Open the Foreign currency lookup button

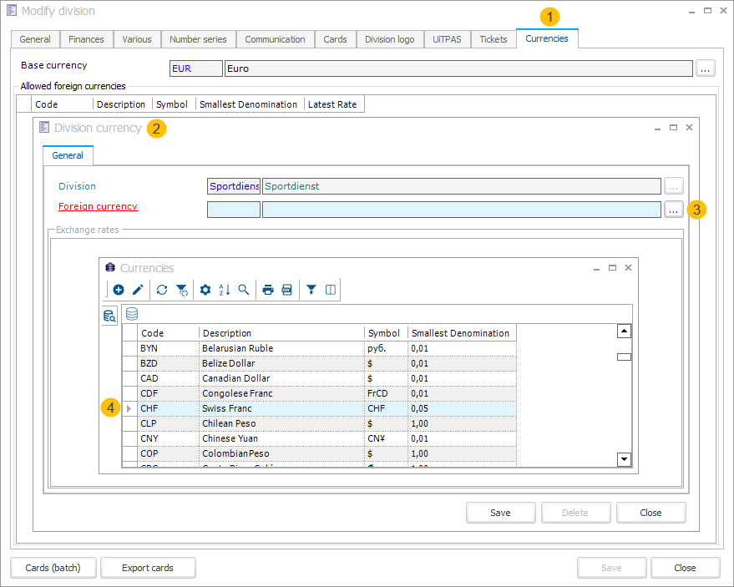(x=674, y=210)
